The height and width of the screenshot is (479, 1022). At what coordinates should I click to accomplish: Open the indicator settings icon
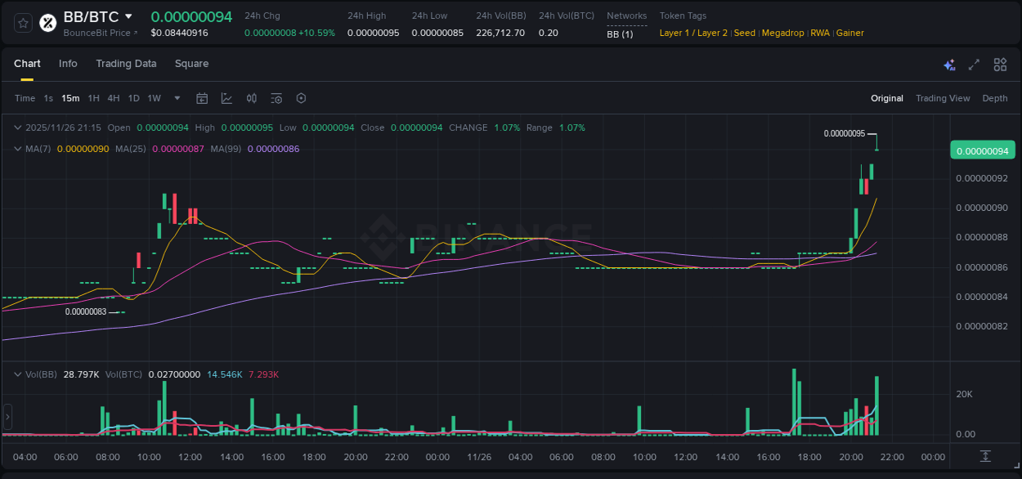pos(276,98)
